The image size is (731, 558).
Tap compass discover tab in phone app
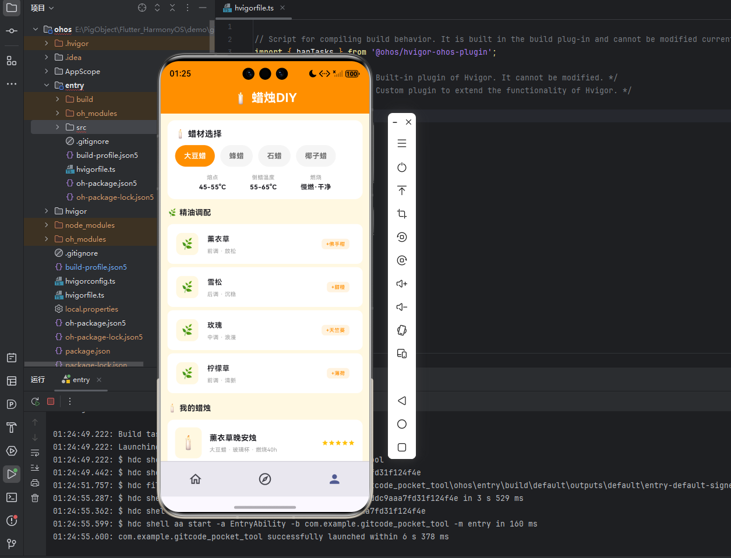pos(265,479)
